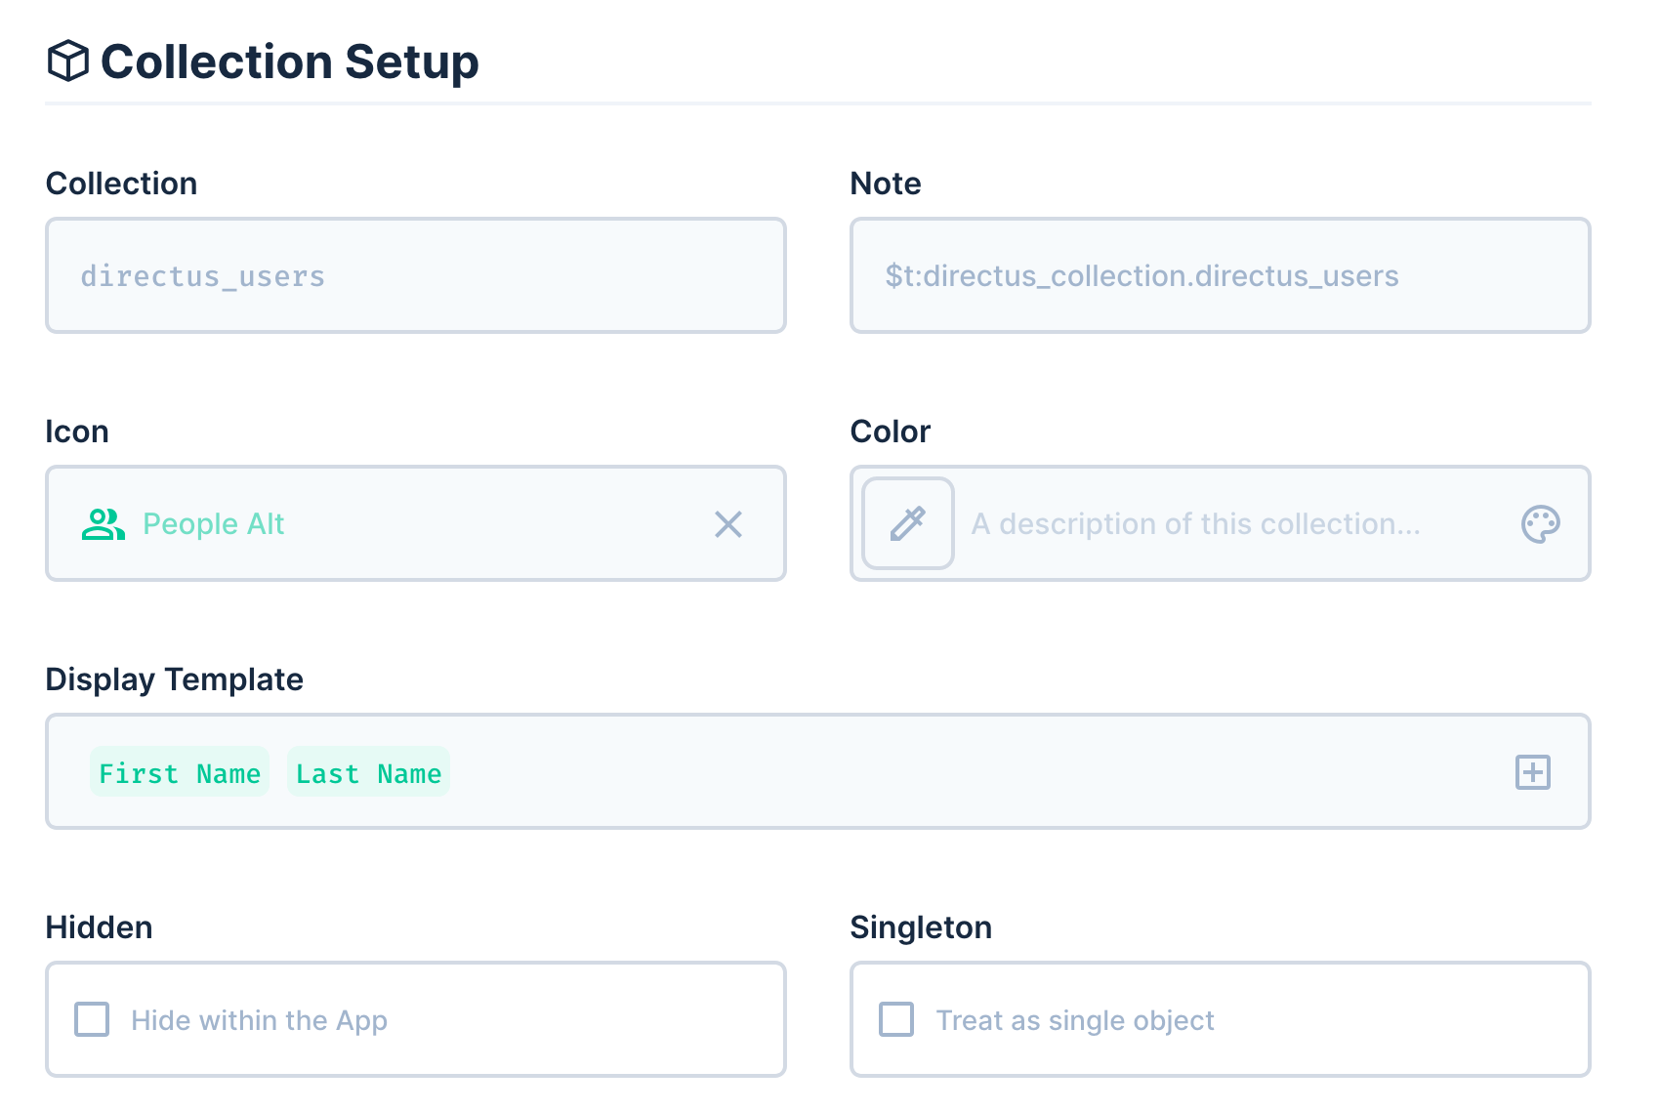Select the Last Name template chip

(368, 772)
